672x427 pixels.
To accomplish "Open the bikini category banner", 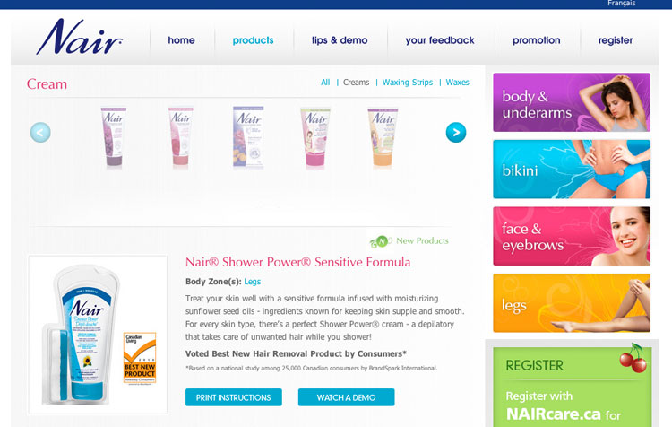I will 572,169.
